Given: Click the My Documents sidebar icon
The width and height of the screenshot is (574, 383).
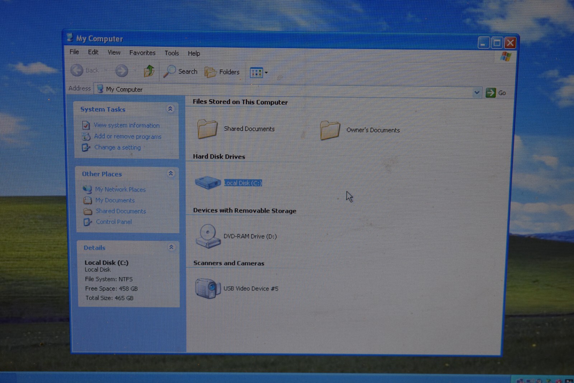Looking at the screenshot, I should coord(88,200).
